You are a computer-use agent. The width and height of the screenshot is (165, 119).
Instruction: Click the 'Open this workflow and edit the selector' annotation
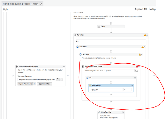point(40,71)
